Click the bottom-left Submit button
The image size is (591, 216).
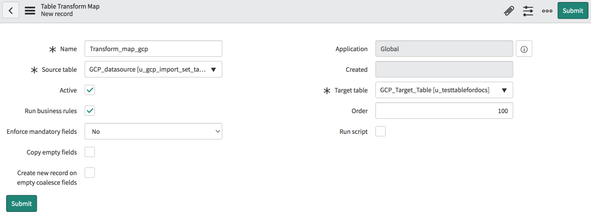tap(22, 203)
